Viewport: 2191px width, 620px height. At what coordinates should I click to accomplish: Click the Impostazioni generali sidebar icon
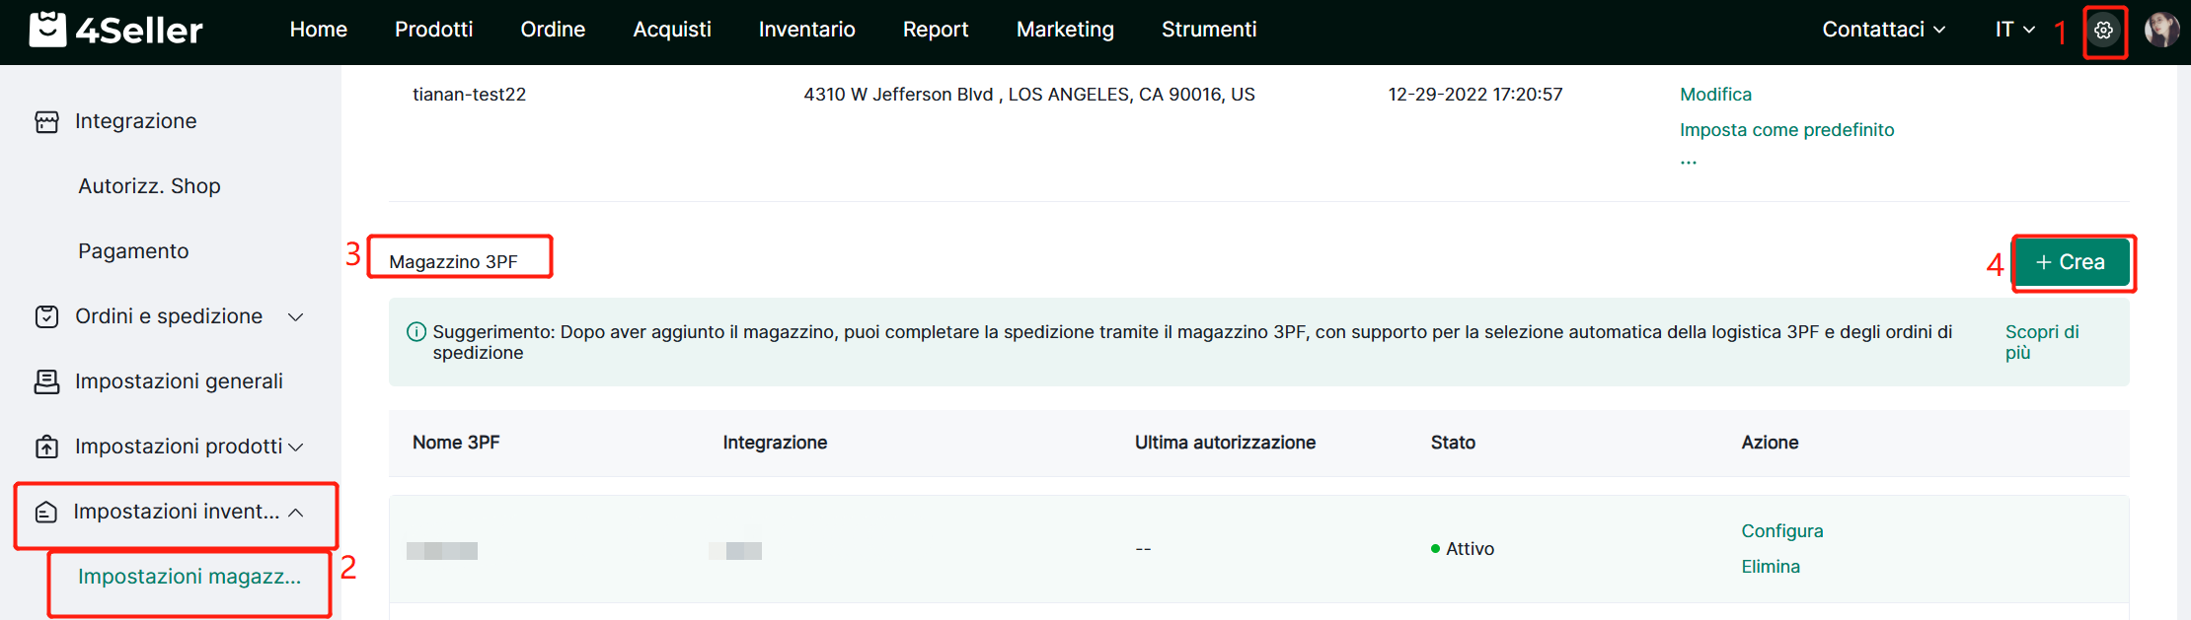[x=46, y=381]
